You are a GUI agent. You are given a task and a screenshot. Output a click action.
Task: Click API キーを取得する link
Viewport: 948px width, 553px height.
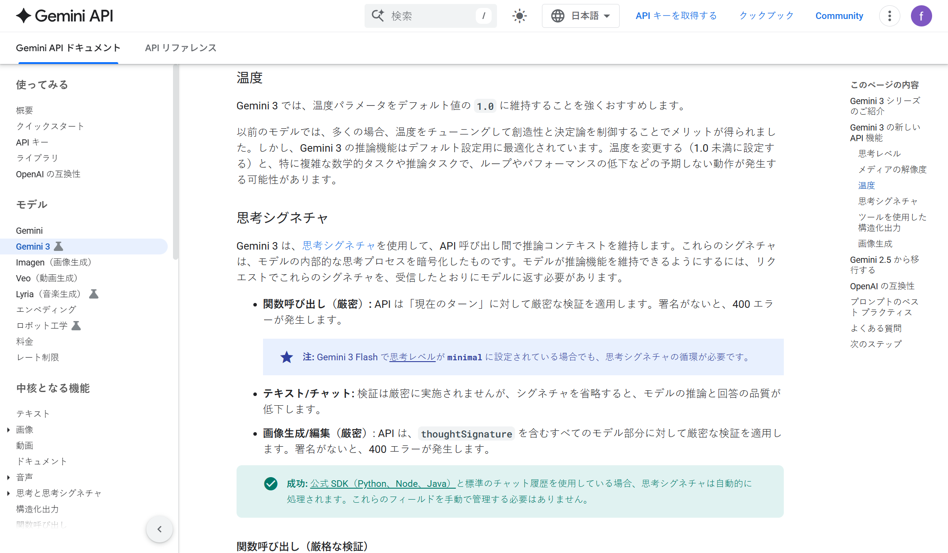coord(676,16)
